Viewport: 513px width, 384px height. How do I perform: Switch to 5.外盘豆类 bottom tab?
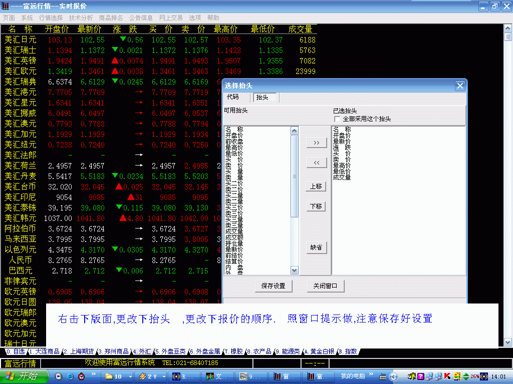170,351
